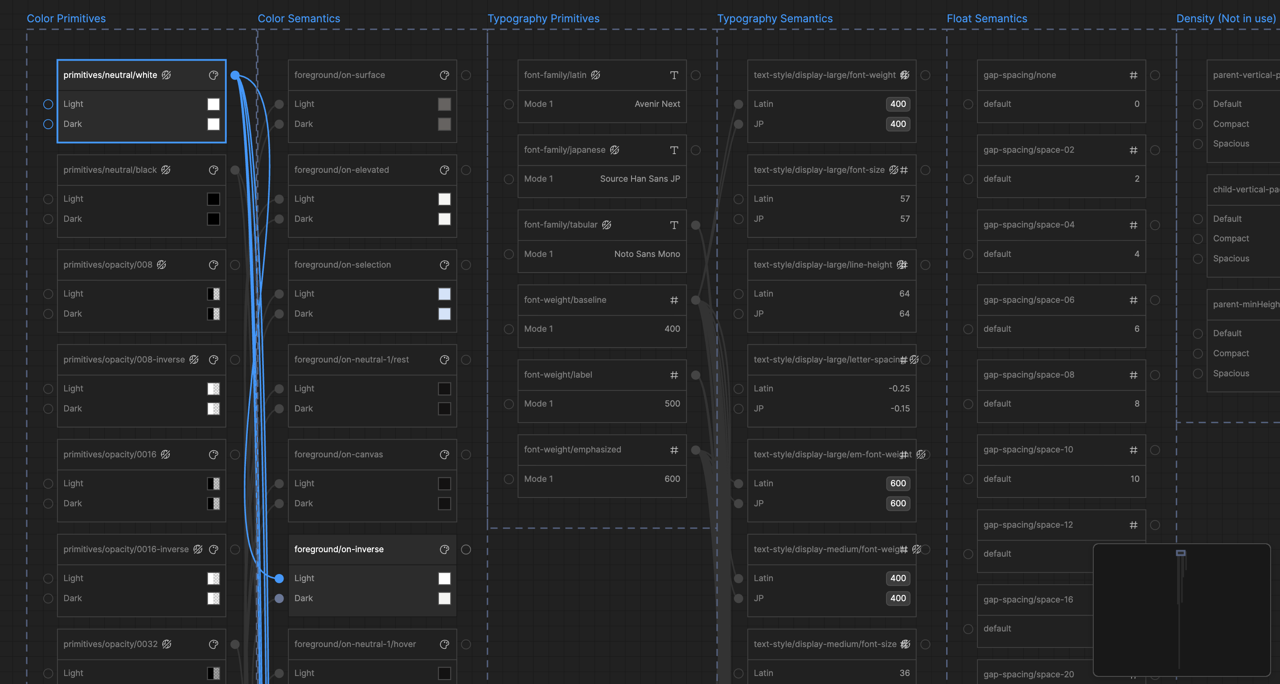Click Mode 1 input port of font-family/latin
1280x684 pixels.
click(x=509, y=104)
